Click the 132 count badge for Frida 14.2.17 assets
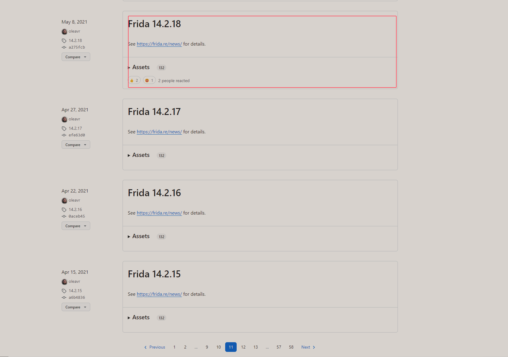This screenshot has height=357, width=508. [x=161, y=156]
